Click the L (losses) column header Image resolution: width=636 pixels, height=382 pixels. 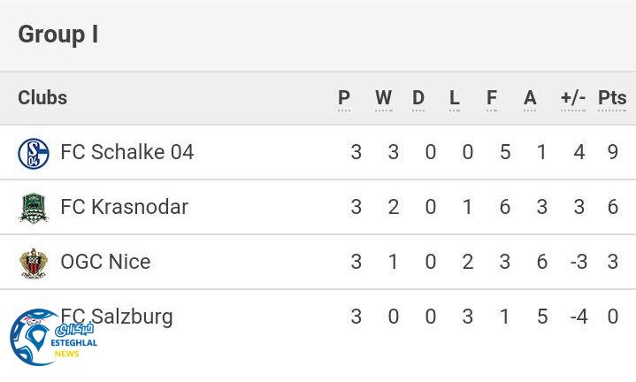point(455,98)
